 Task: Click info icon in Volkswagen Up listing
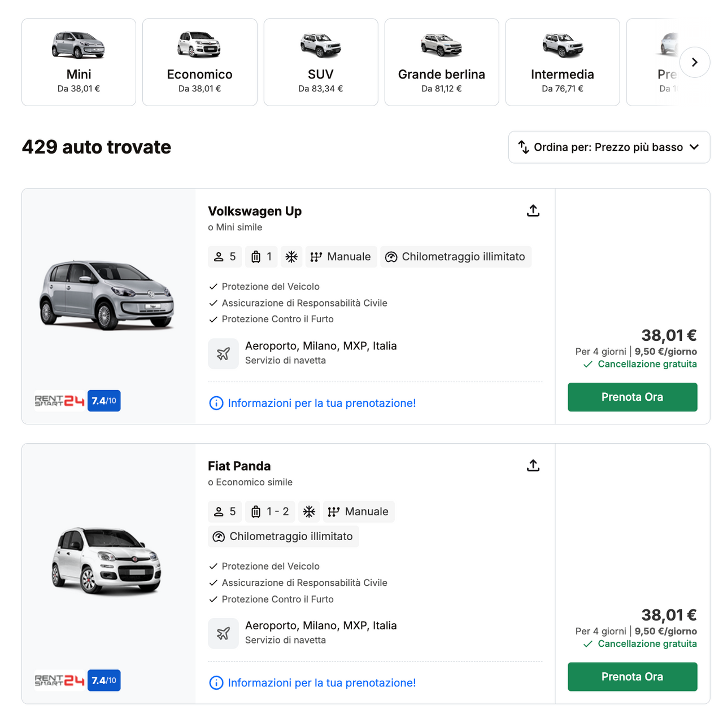(x=216, y=403)
